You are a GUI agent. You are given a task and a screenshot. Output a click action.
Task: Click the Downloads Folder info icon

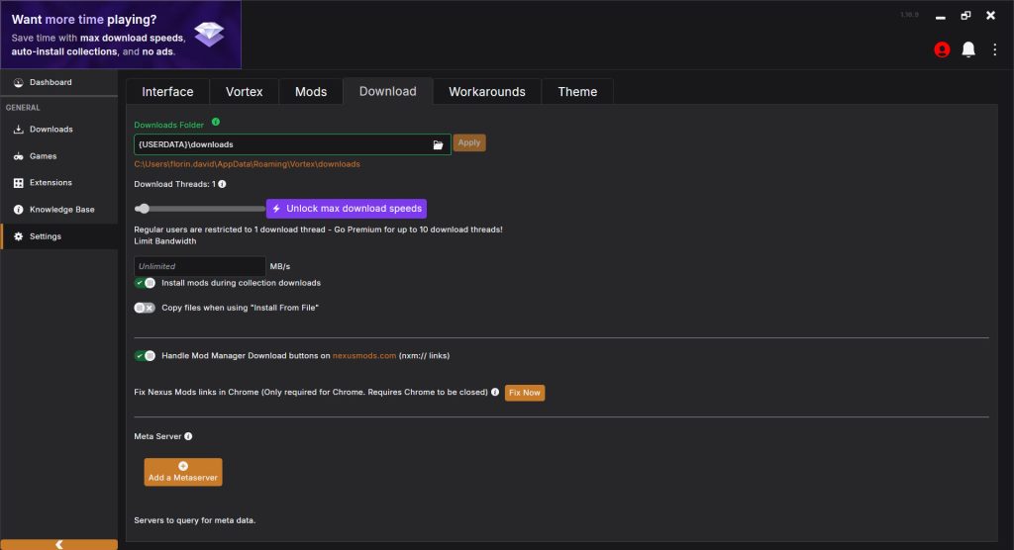(x=216, y=122)
